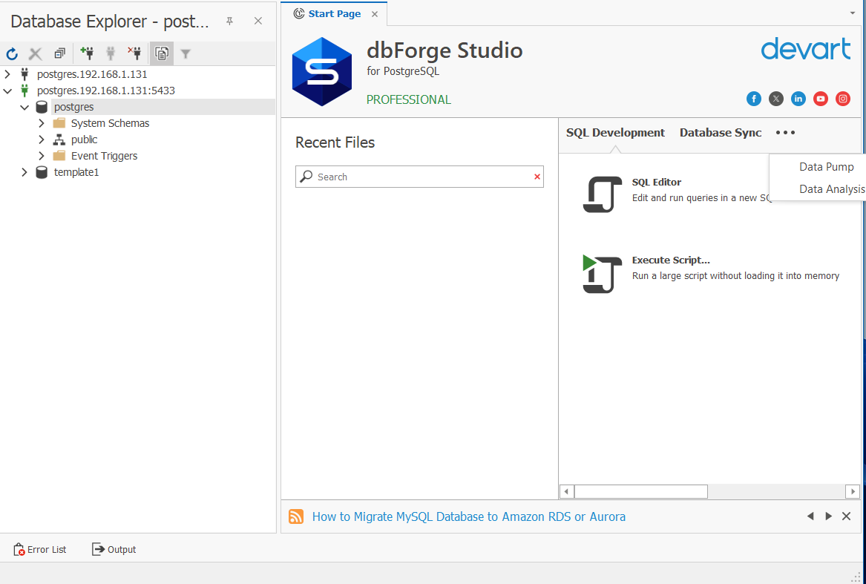Image resolution: width=866 pixels, height=584 pixels.
Task: Select the SQL Development tab
Action: click(615, 133)
